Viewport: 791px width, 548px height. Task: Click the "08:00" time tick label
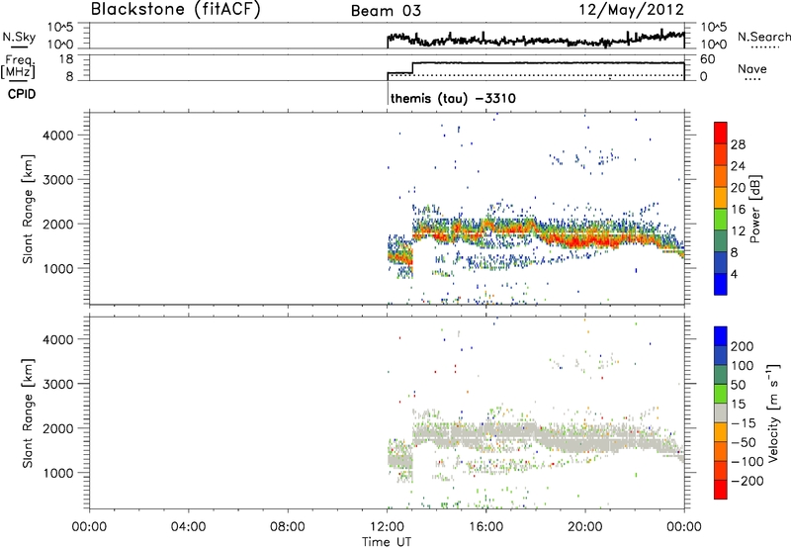[x=288, y=527]
